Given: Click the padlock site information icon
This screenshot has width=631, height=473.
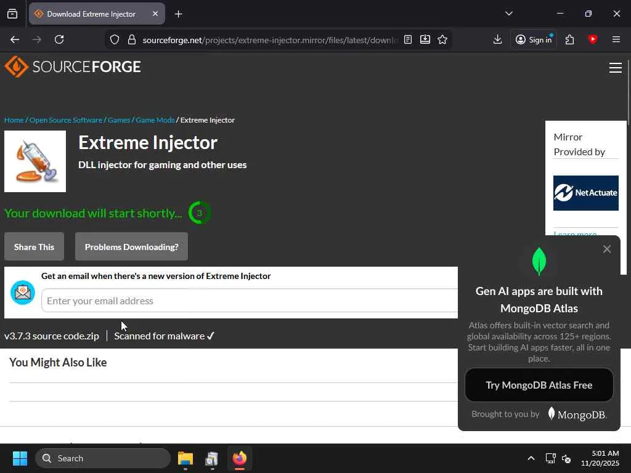Looking at the screenshot, I should point(132,39).
